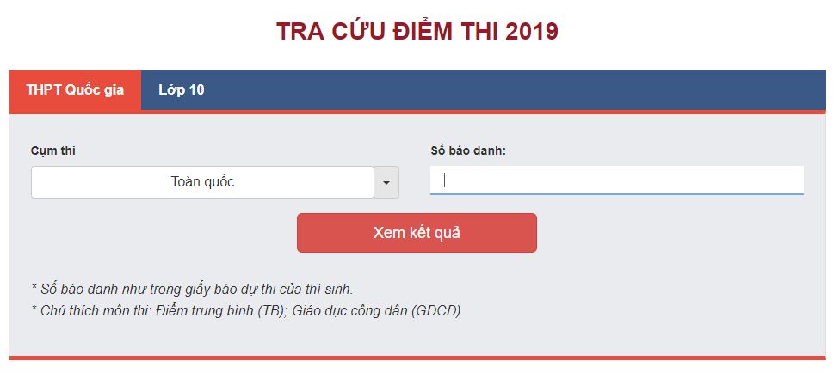This screenshot has height=373, width=840.
Task: Click the Số báo danh label
Action: click(468, 150)
